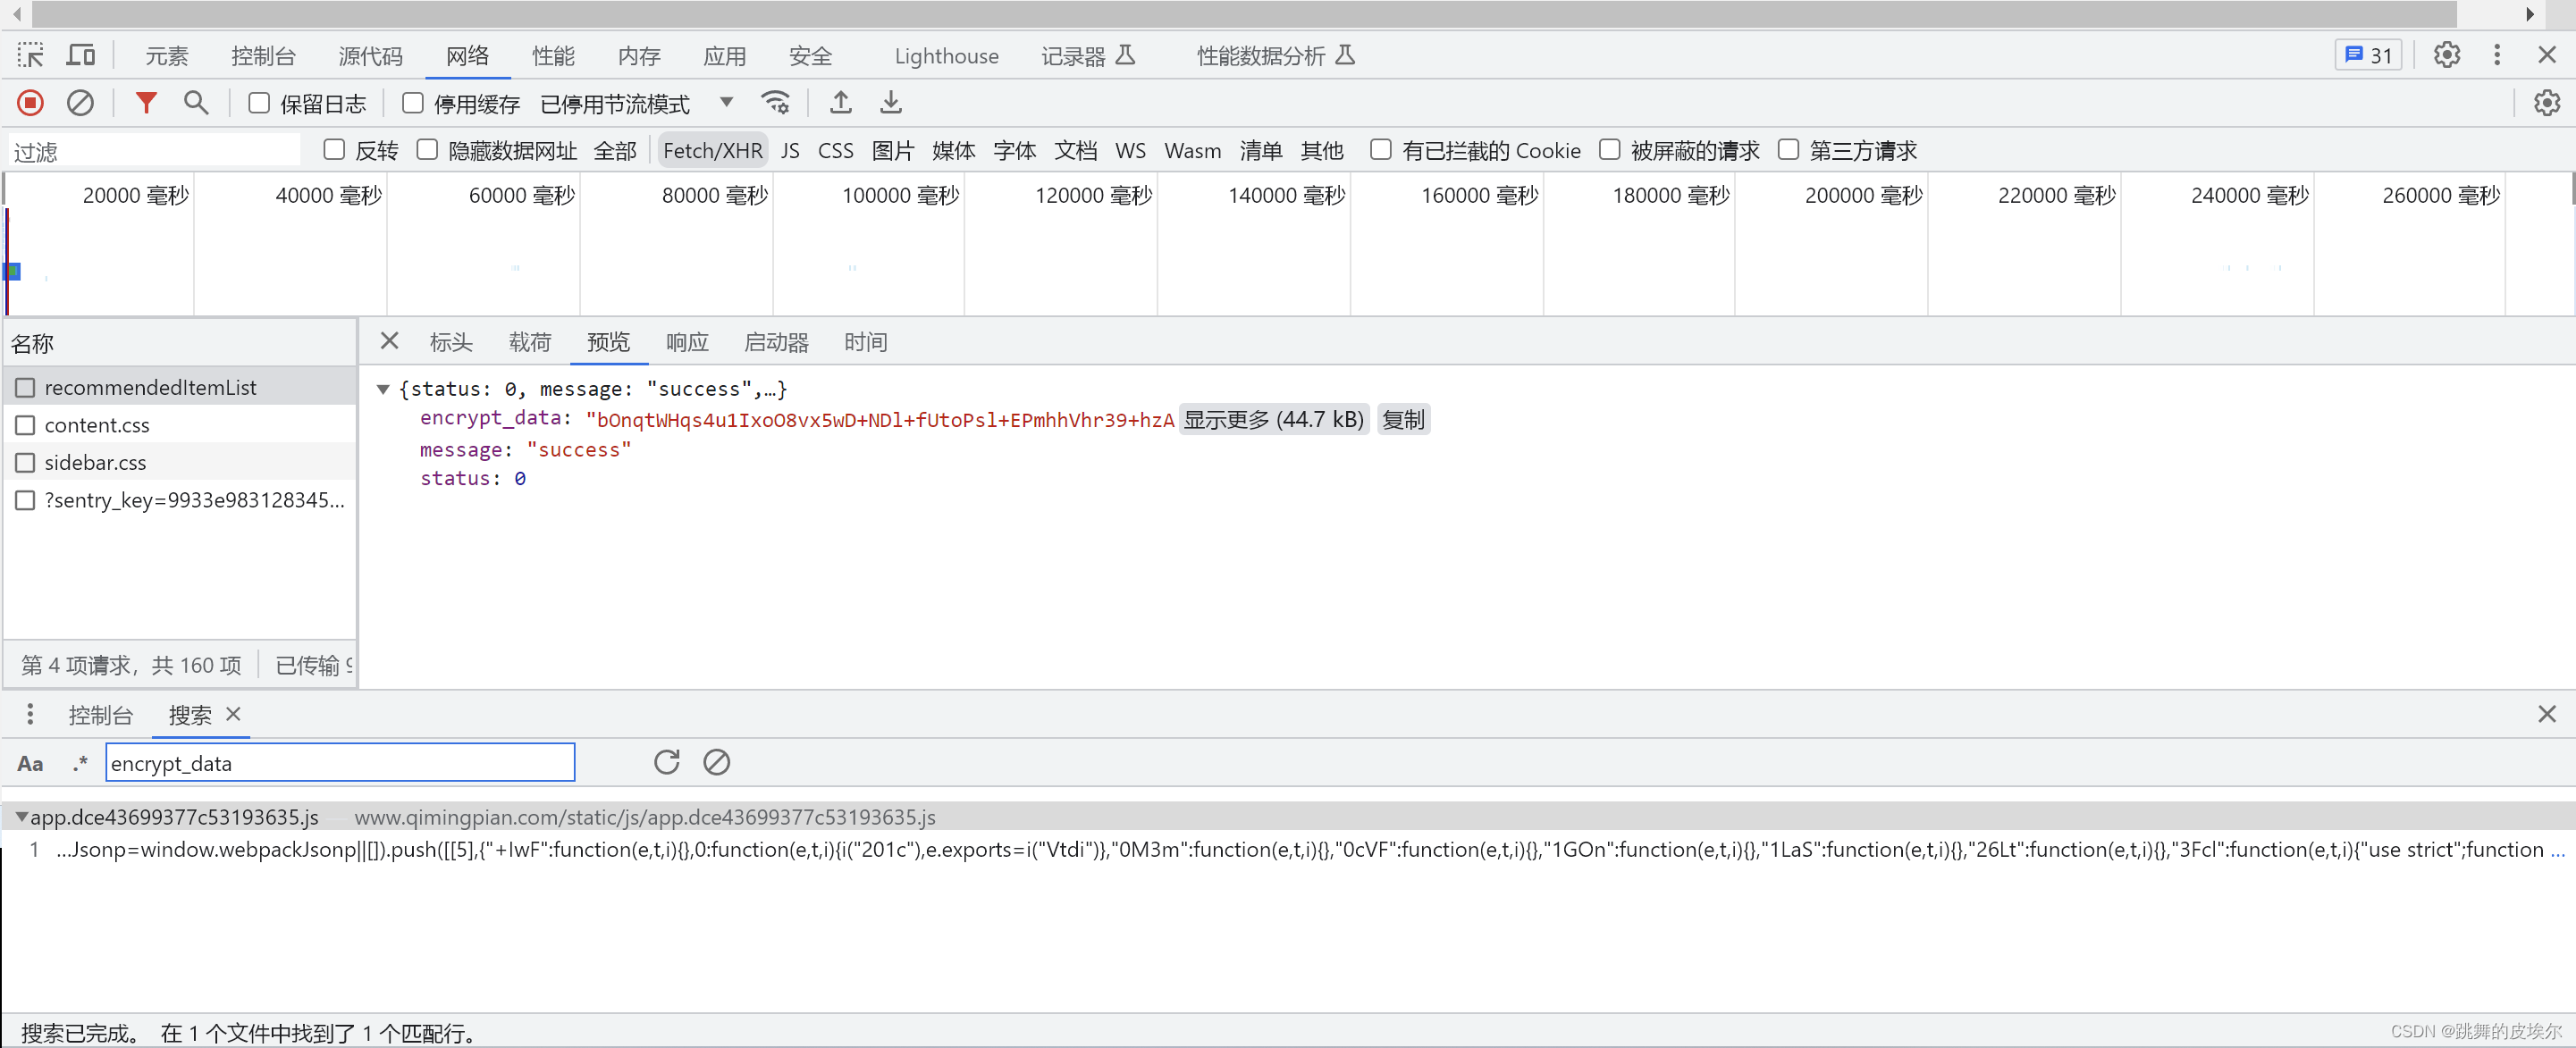
Task: Select content.css request row
Action: coord(180,425)
